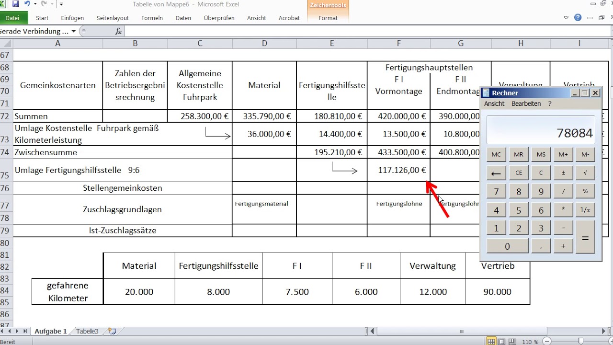This screenshot has height=345, width=613.
Task: Click the M- button in Rechner
Action: click(x=585, y=155)
